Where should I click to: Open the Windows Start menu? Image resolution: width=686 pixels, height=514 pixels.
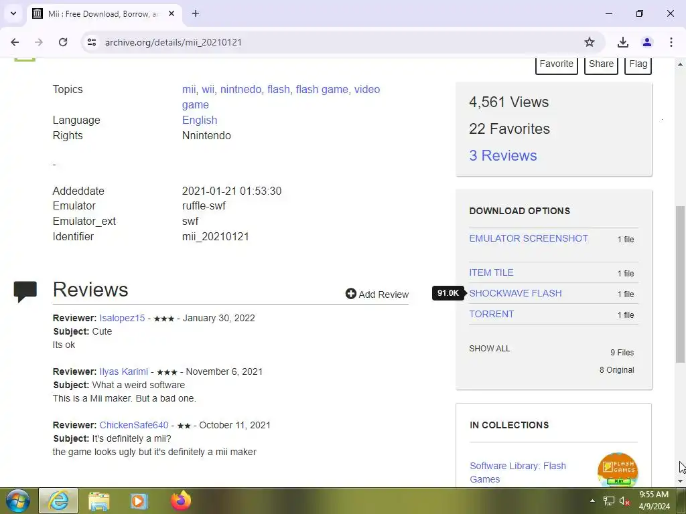(17, 501)
